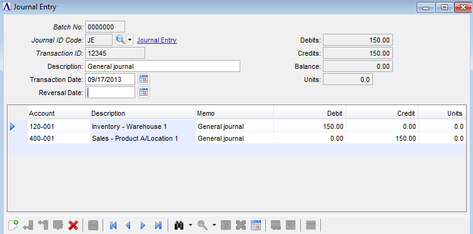
Task: Click Inventory - Warehouse 1 description cell
Action: coord(143,126)
